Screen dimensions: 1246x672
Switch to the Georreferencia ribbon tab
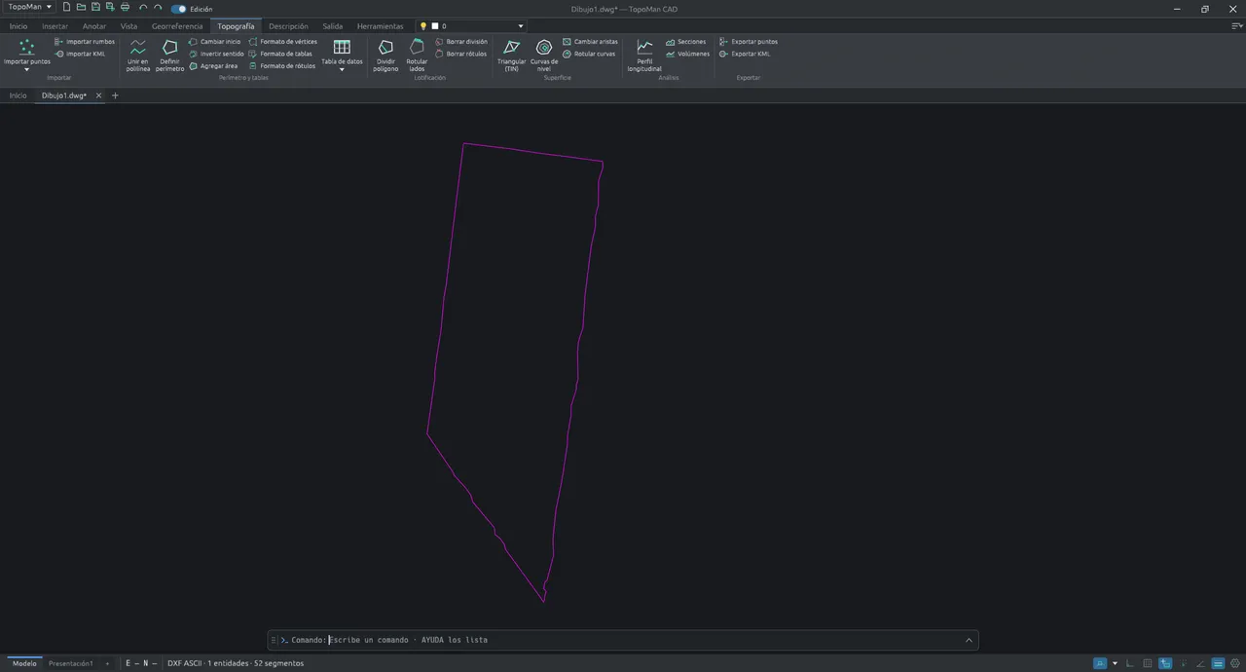(177, 26)
